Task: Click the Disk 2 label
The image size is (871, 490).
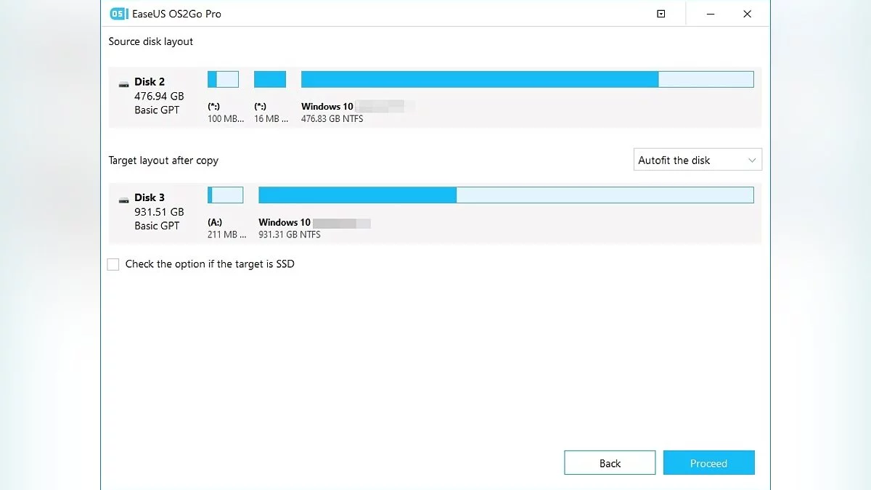Action: (150, 82)
